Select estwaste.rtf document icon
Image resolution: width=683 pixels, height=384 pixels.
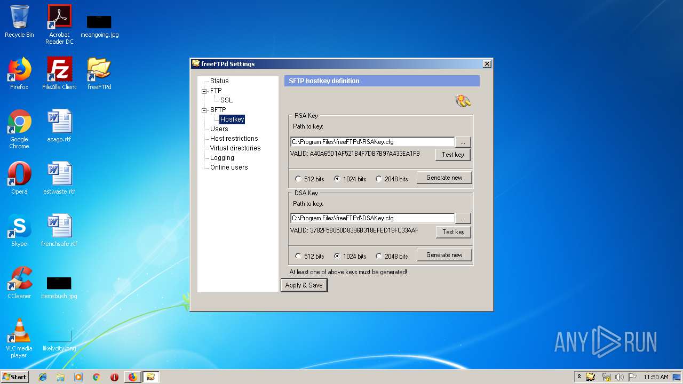pos(59,178)
